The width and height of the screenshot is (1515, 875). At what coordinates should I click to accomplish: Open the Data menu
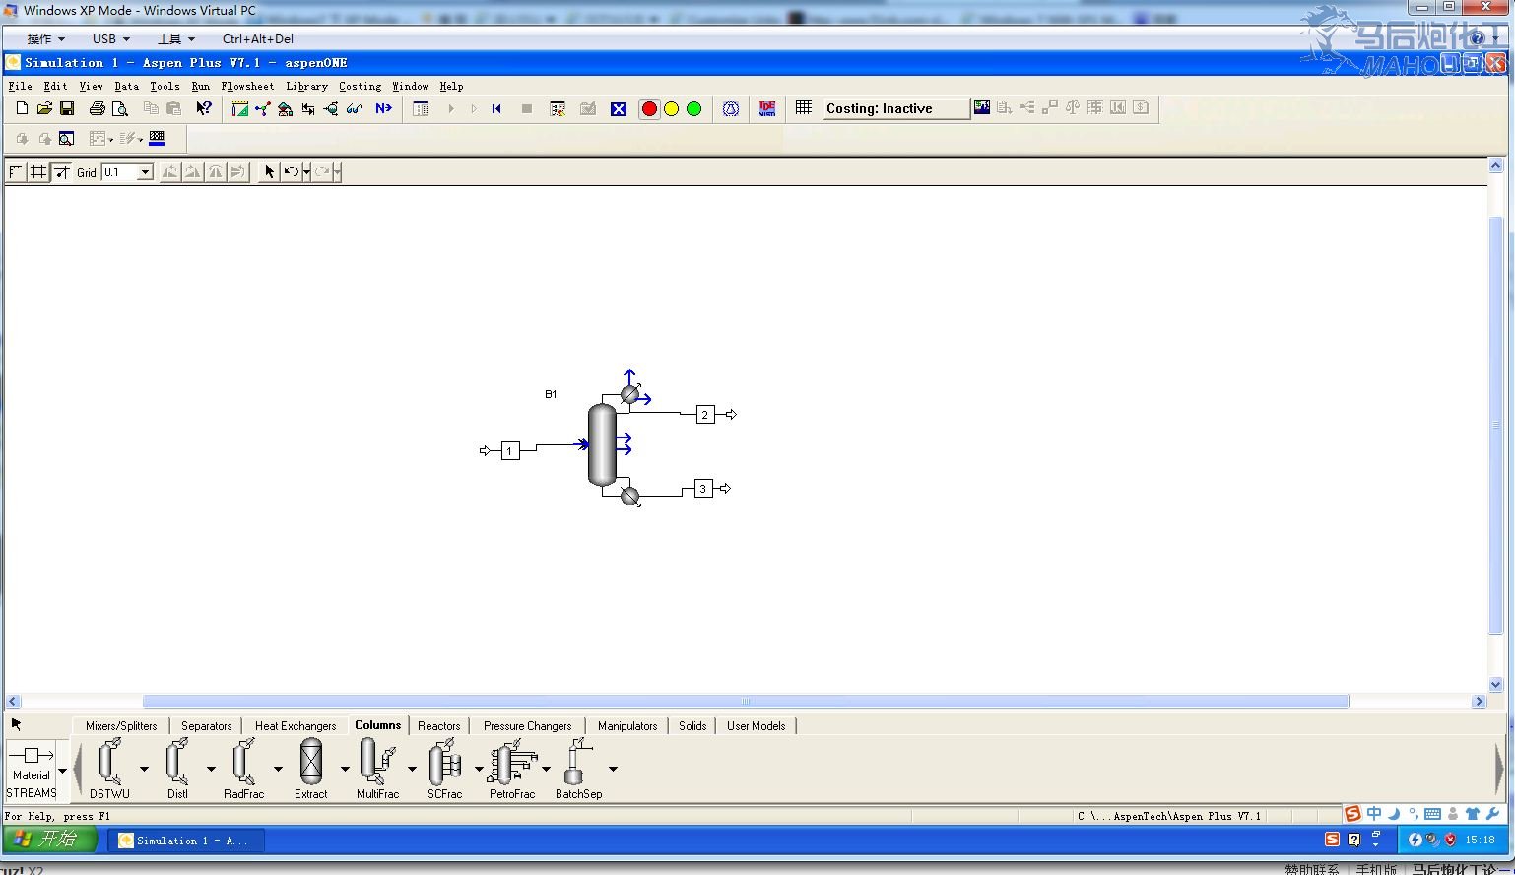127,86
